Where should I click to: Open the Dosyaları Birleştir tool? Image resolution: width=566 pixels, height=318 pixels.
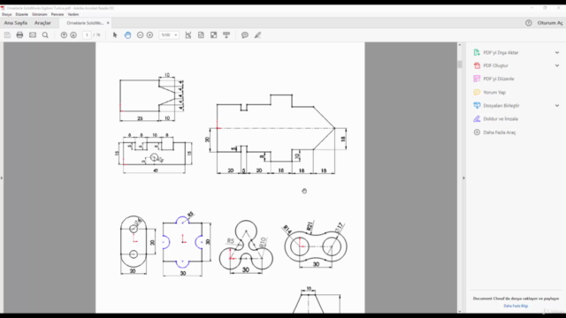(x=501, y=106)
